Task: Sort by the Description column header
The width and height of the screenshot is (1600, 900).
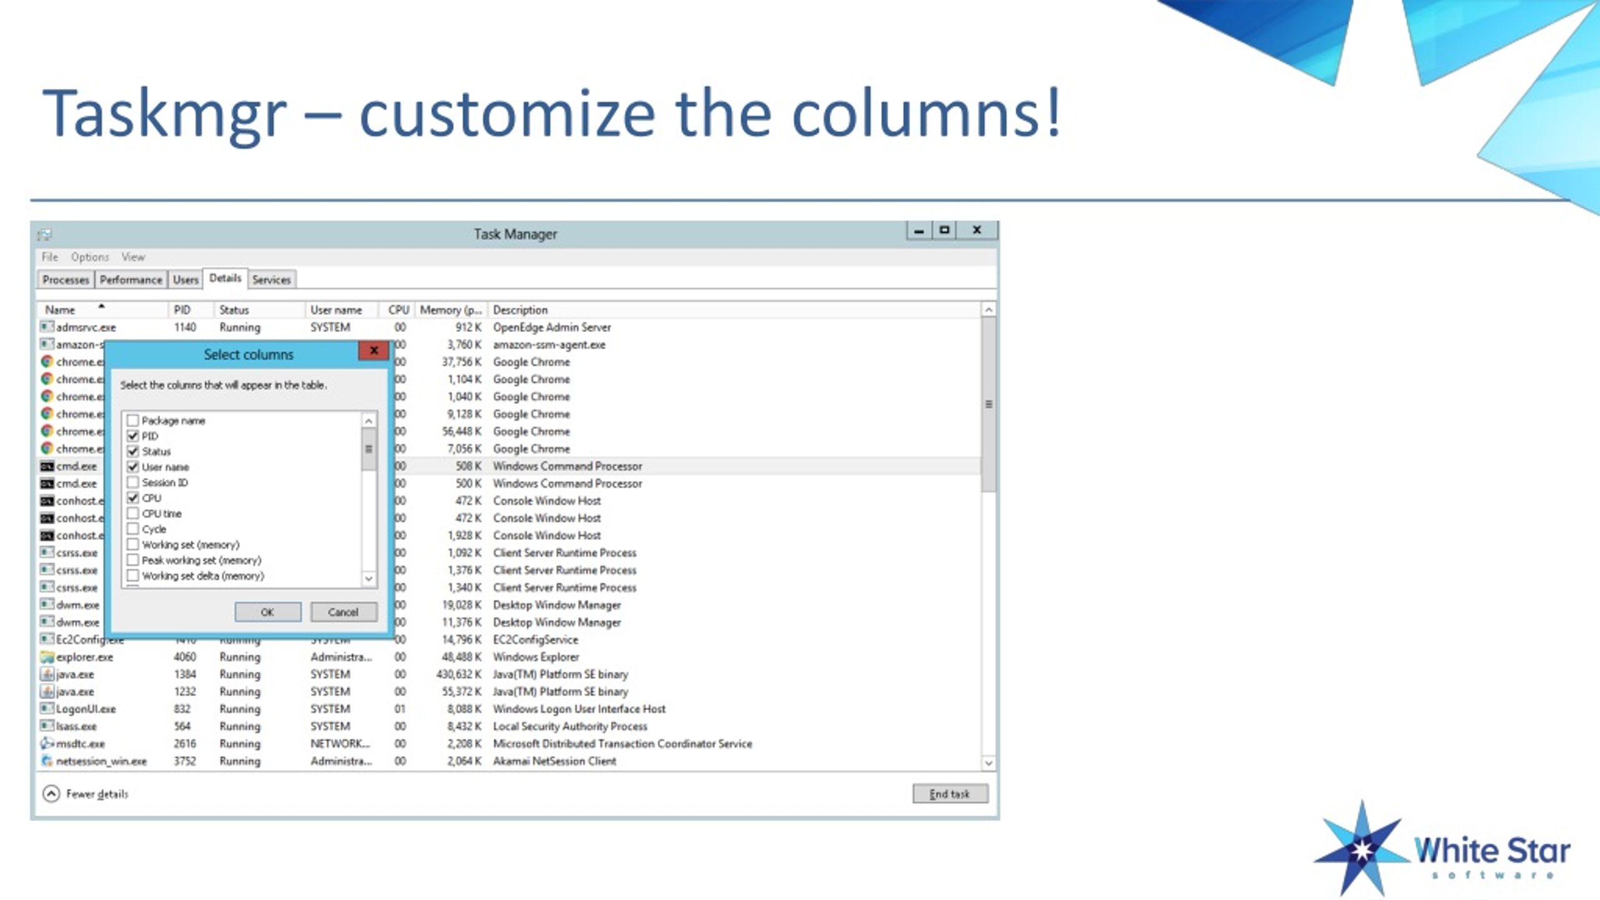Action: [734, 310]
